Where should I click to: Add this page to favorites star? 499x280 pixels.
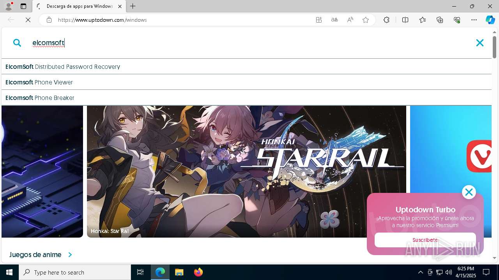366,20
